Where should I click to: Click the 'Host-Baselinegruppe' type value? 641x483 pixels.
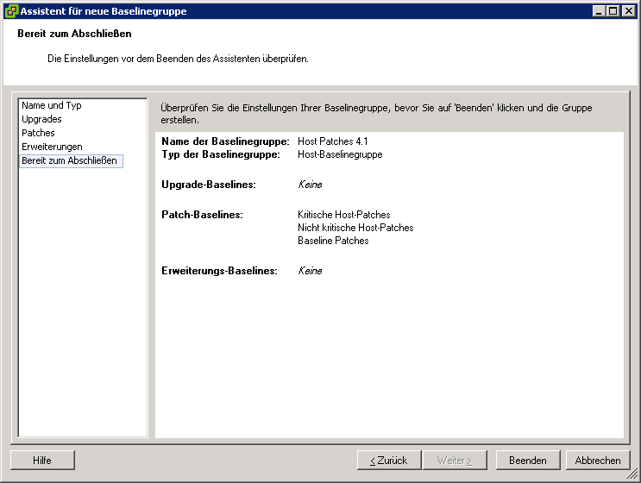click(x=340, y=154)
